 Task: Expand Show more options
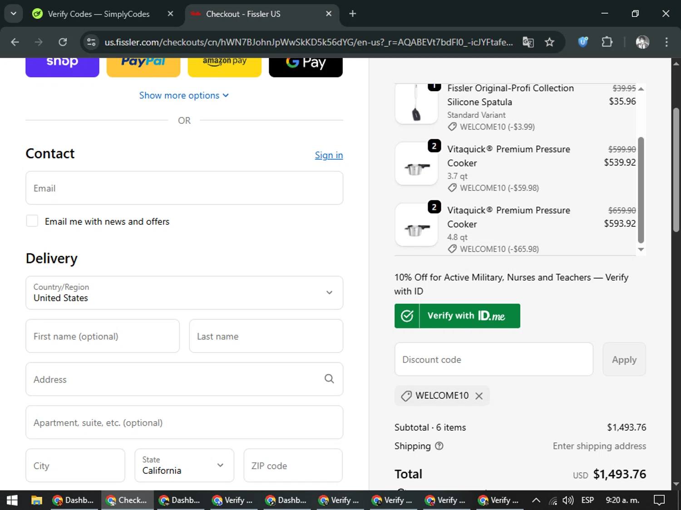[184, 95]
